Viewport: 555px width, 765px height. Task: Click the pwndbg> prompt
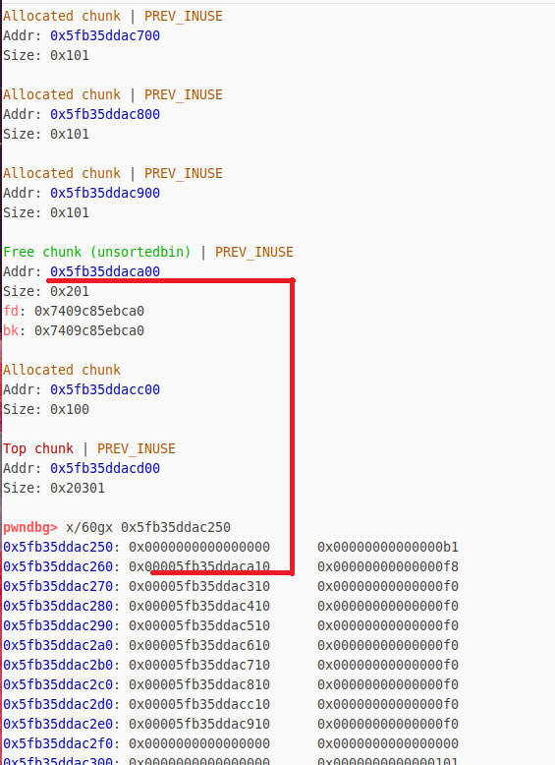click(30, 527)
